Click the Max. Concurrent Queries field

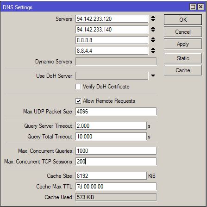(x=116, y=151)
